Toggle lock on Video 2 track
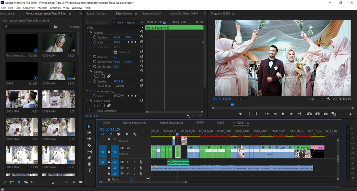 tap(109, 139)
